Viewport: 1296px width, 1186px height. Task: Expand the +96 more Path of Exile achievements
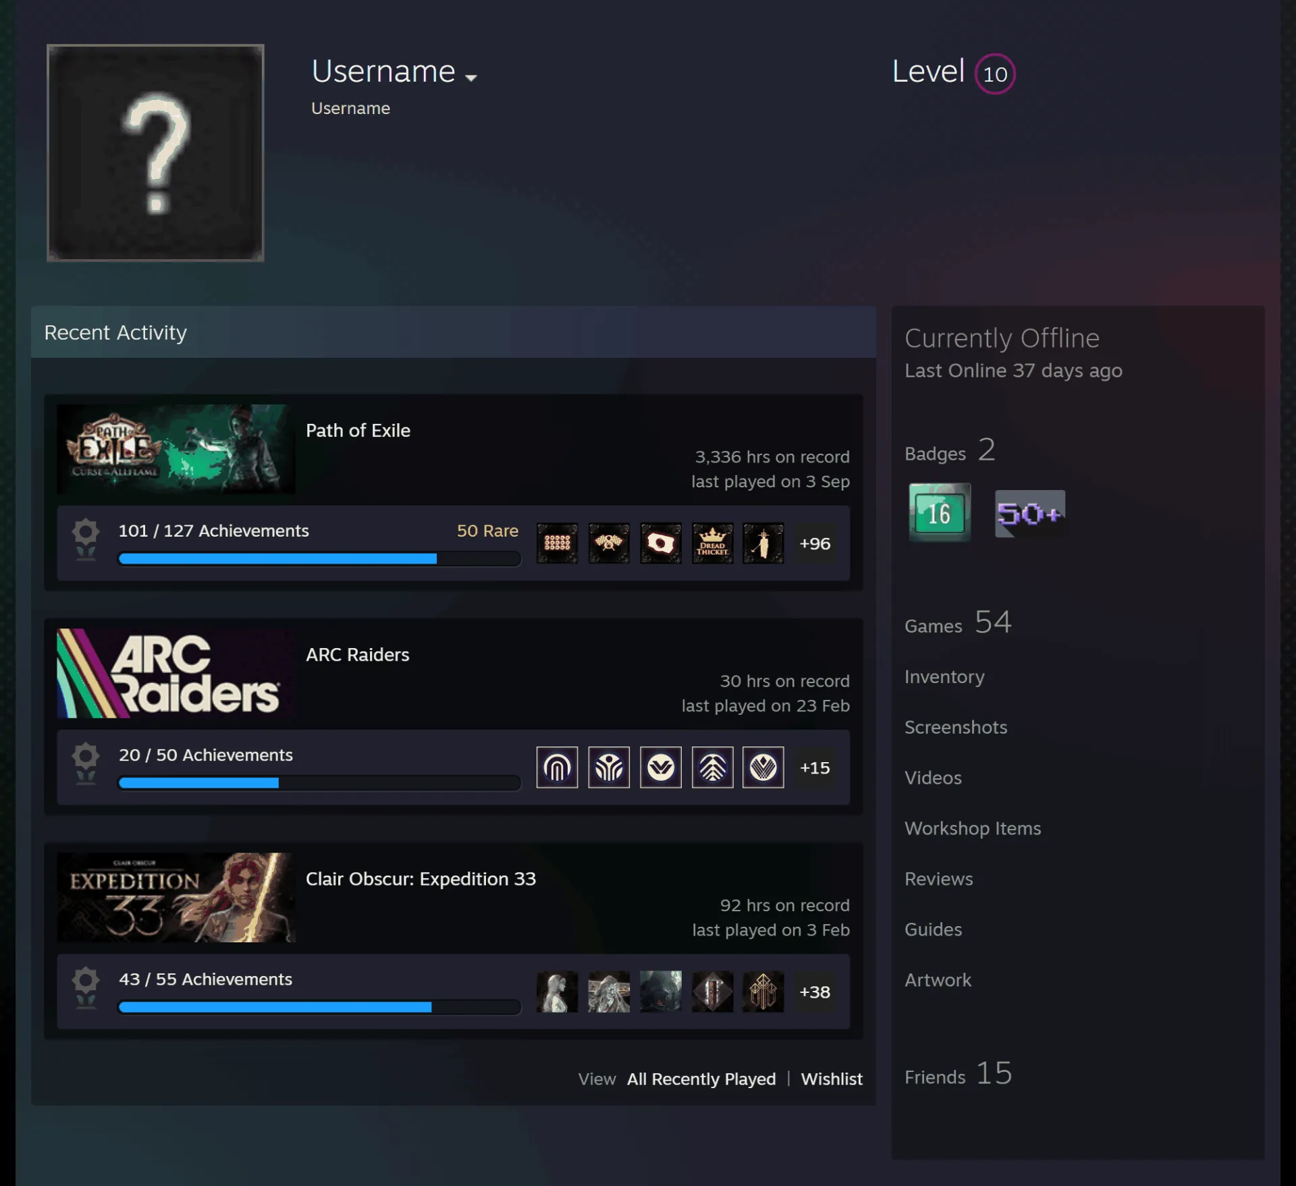pyautogui.click(x=815, y=543)
